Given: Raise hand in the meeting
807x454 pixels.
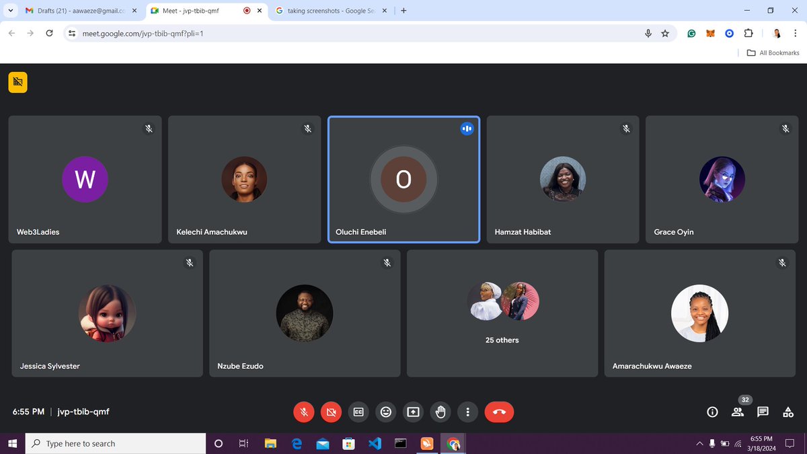Looking at the screenshot, I should coord(440,412).
